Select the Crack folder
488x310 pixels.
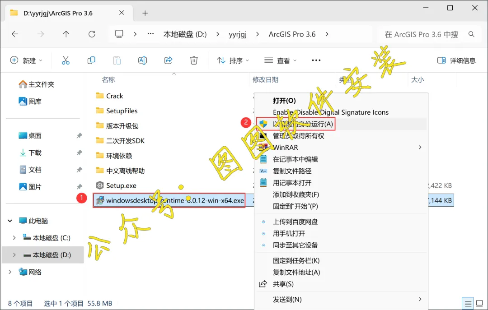(x=109, y=96)
